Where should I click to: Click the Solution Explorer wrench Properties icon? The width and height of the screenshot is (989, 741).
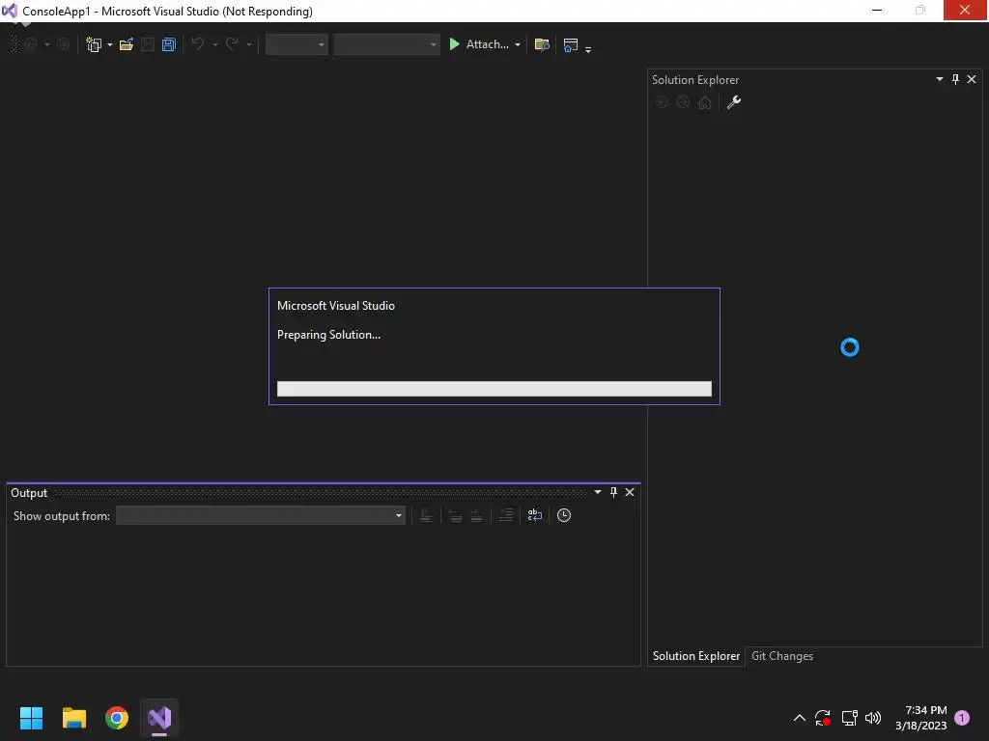click(734, 102)
